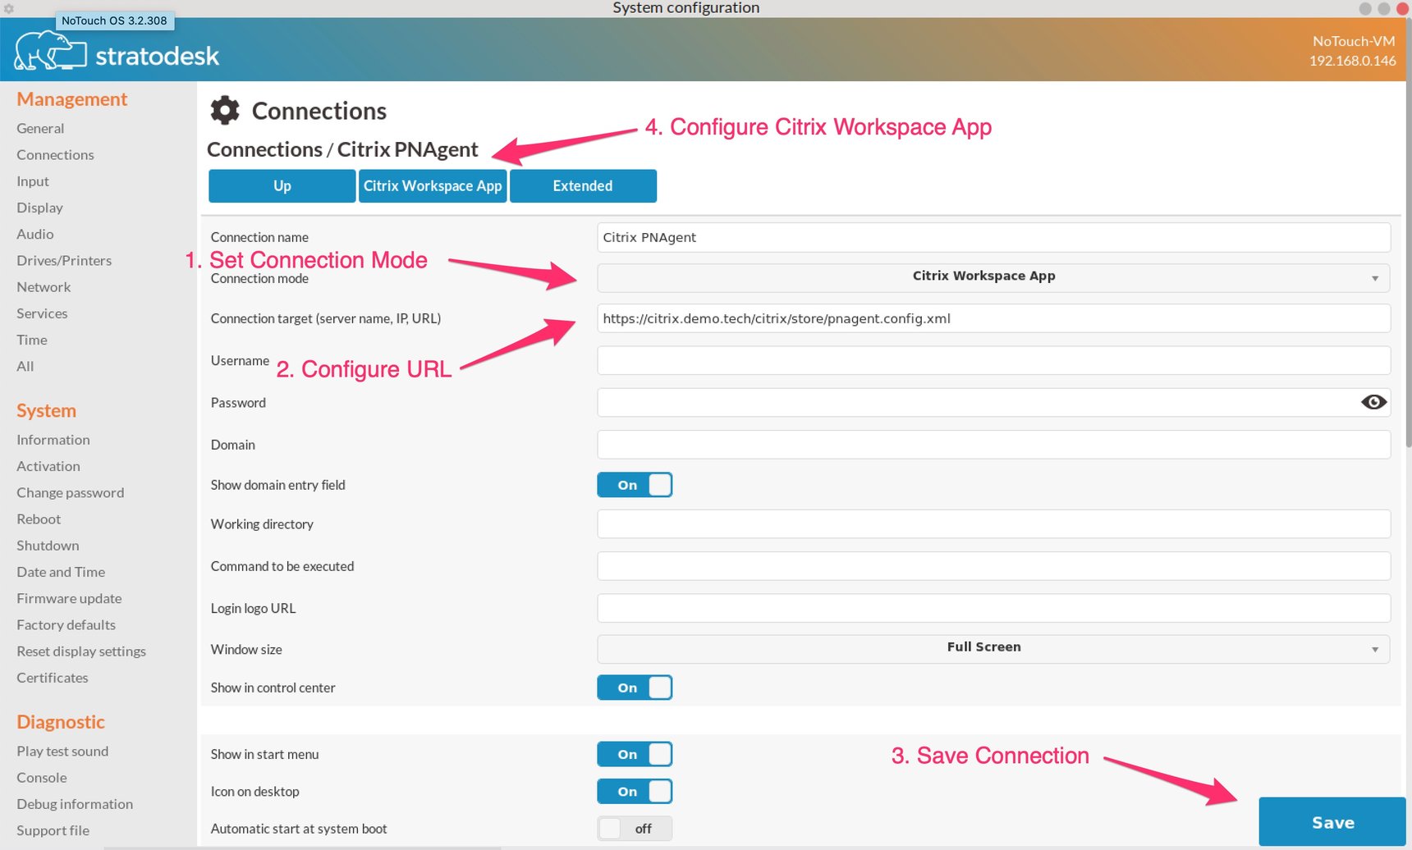The height and width of the screenshot is (850, 1412).
Task: Click the Up button
Action: (x=282, y=185)
